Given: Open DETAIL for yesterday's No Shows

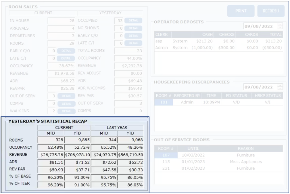Looking at the screenshot, I should pyautogui.click(x=133, y=28).
